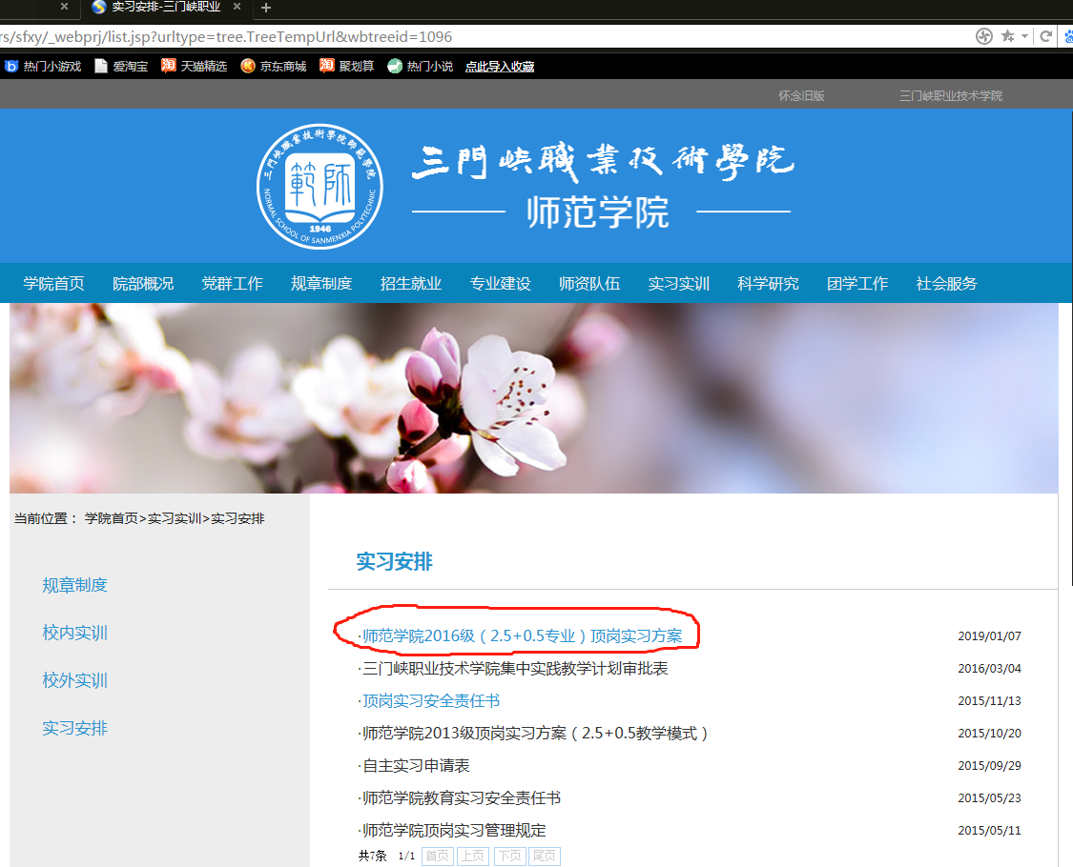
Task: Go to 实习实训 in the navigation bar
Action: (678, 284)
